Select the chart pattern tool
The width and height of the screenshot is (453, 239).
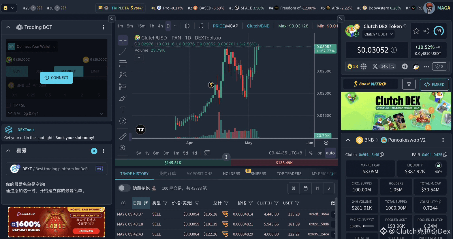point(123,75)
